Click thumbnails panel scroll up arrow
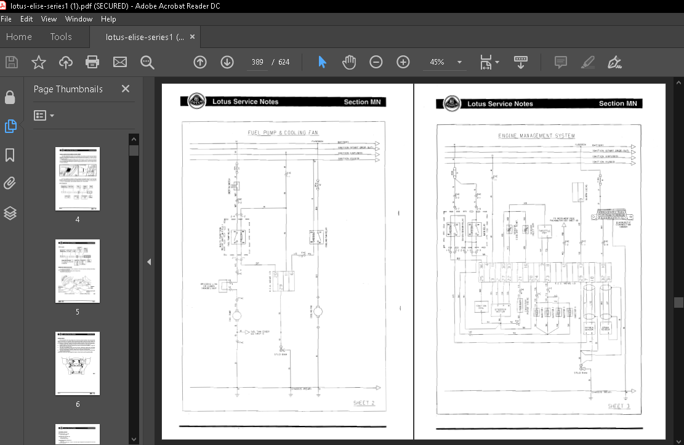 click(134, 139)
